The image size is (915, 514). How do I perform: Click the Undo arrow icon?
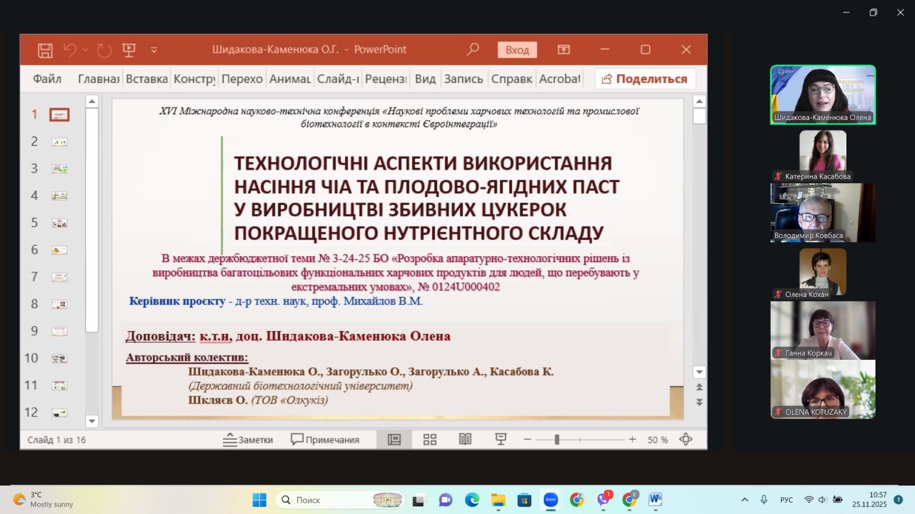click(70, 50)
